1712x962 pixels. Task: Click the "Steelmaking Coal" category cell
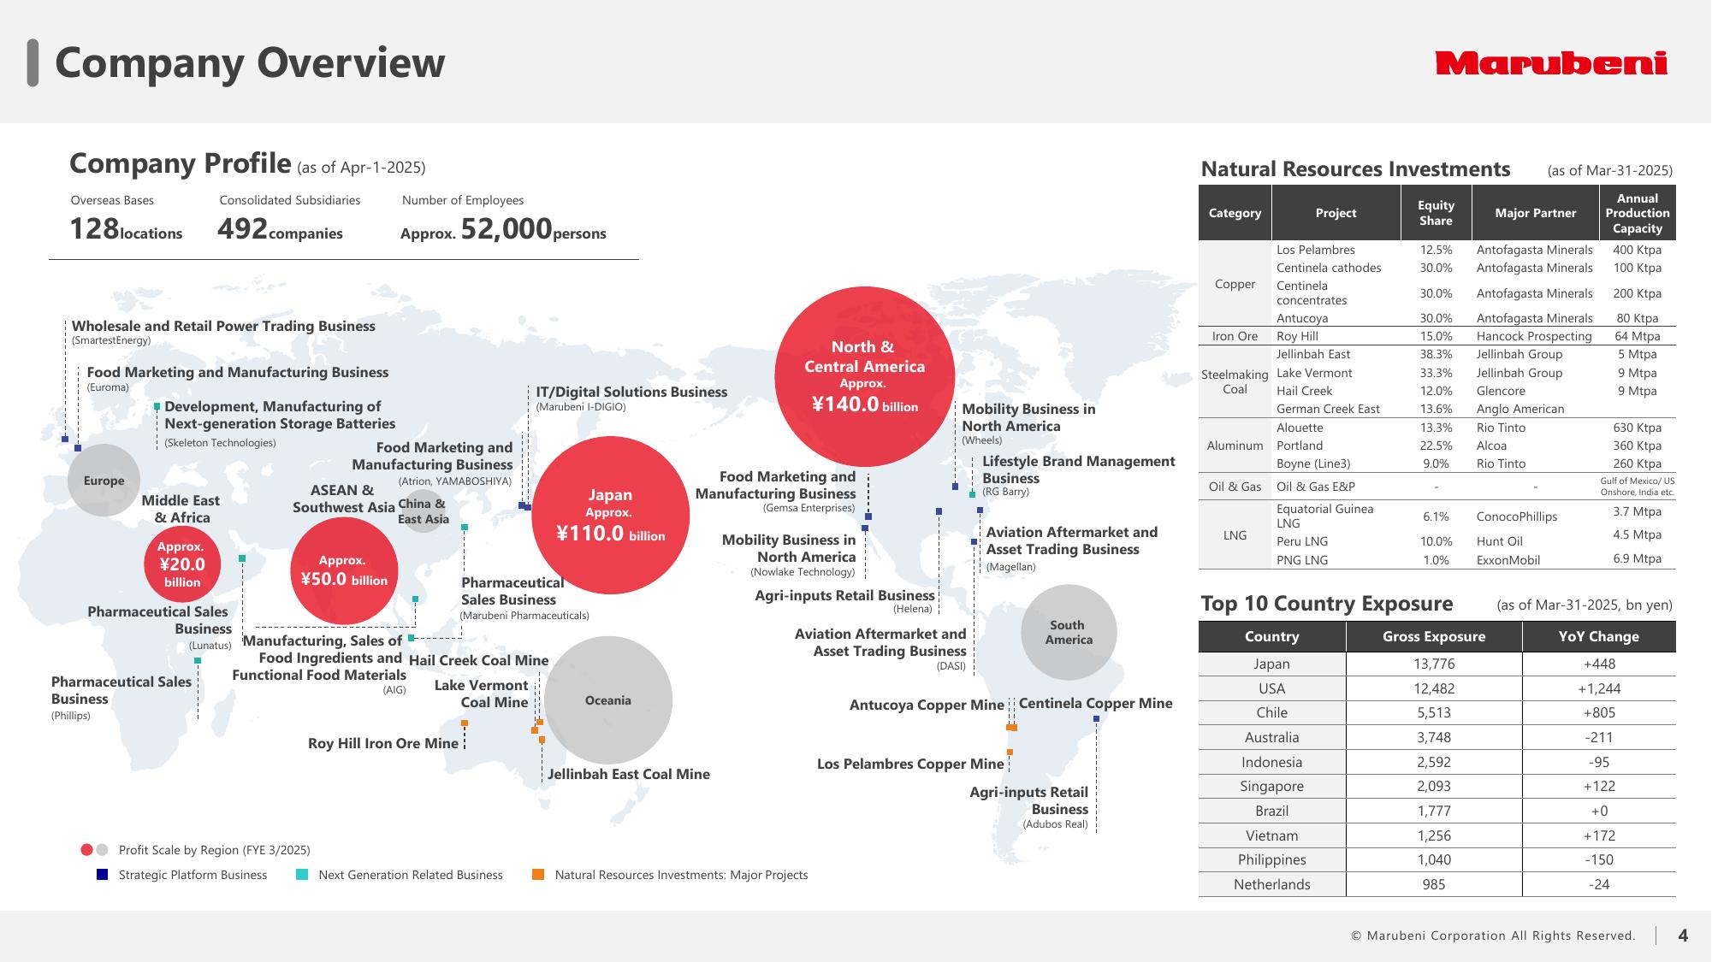coord(1235,381)
